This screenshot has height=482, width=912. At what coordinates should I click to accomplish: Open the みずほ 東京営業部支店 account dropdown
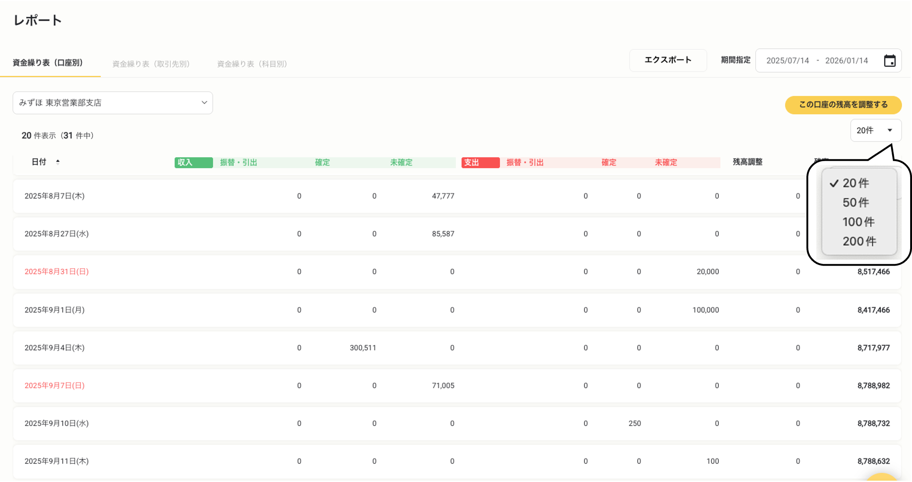113,103
